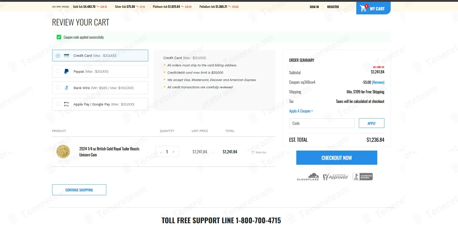Click the Apple Pay / Google Pay icon
Screen dimensions: 458x225
pos(67,104)
